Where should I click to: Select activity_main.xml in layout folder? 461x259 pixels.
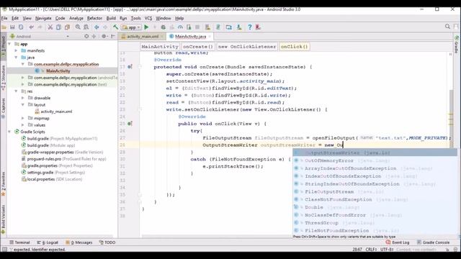(x=56, y=112)
